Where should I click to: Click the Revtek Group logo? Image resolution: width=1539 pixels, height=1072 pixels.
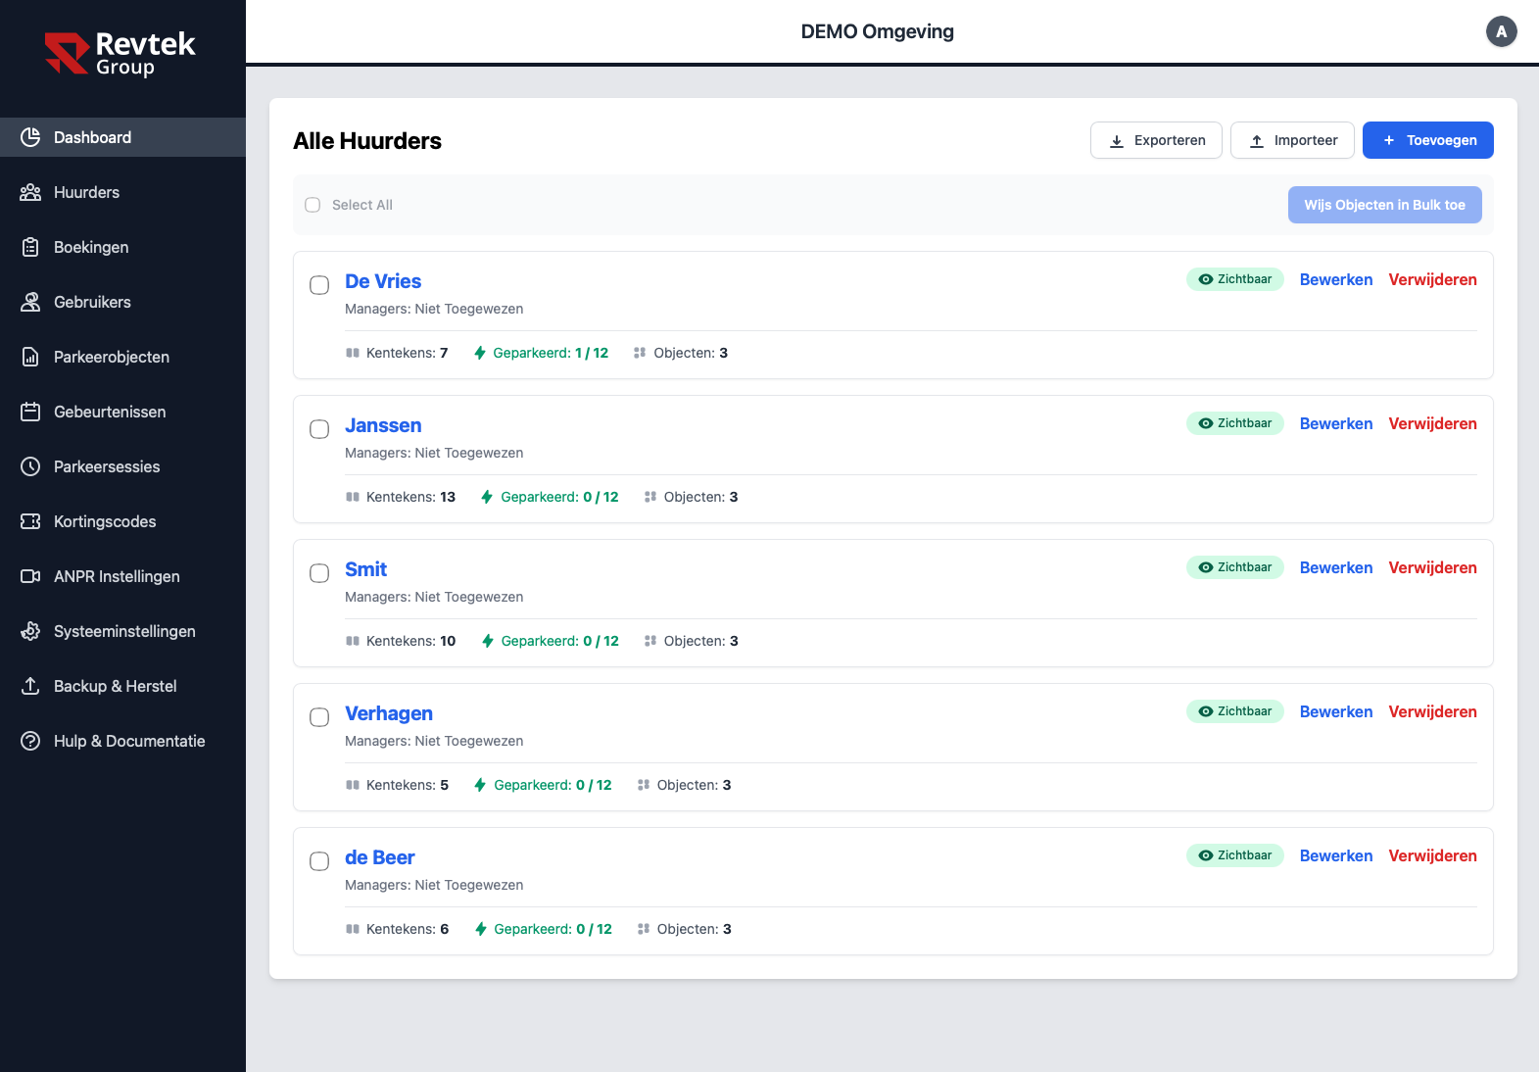120,53
